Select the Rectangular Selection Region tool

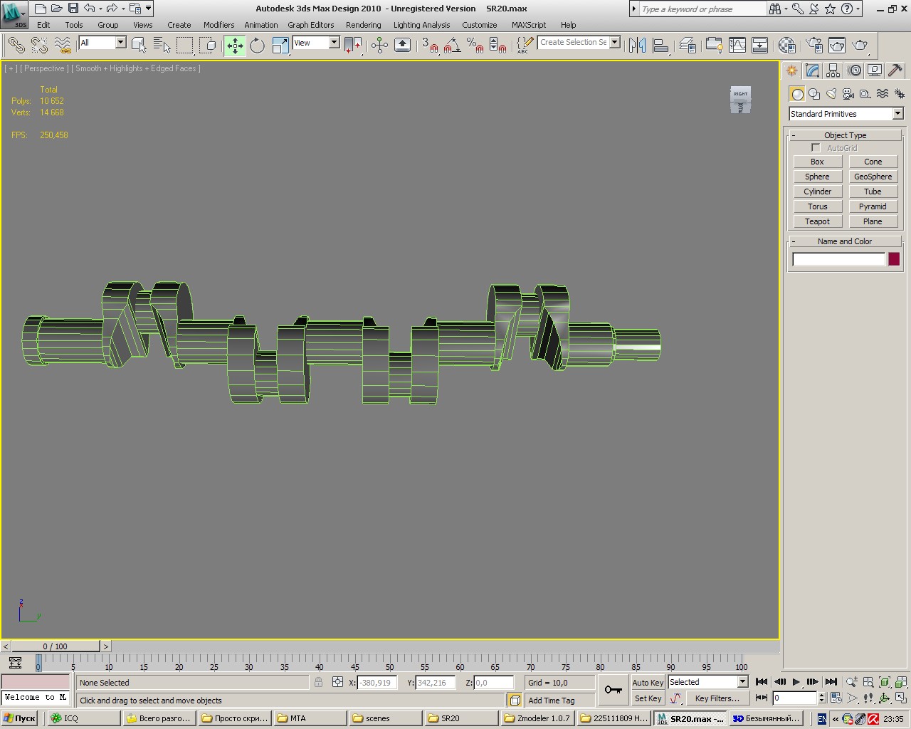[x=184, y=46]
